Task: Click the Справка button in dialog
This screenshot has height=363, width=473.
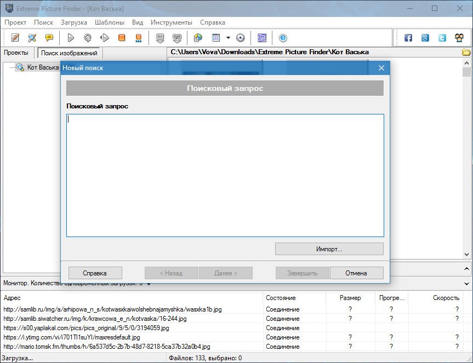Action: (95, 273)
